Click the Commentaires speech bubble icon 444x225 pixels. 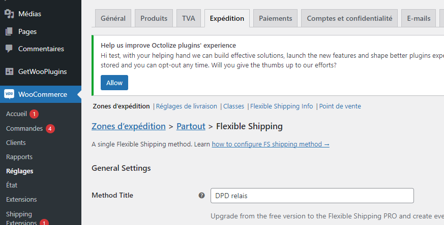pyautogui.click(x=9, y=49)
